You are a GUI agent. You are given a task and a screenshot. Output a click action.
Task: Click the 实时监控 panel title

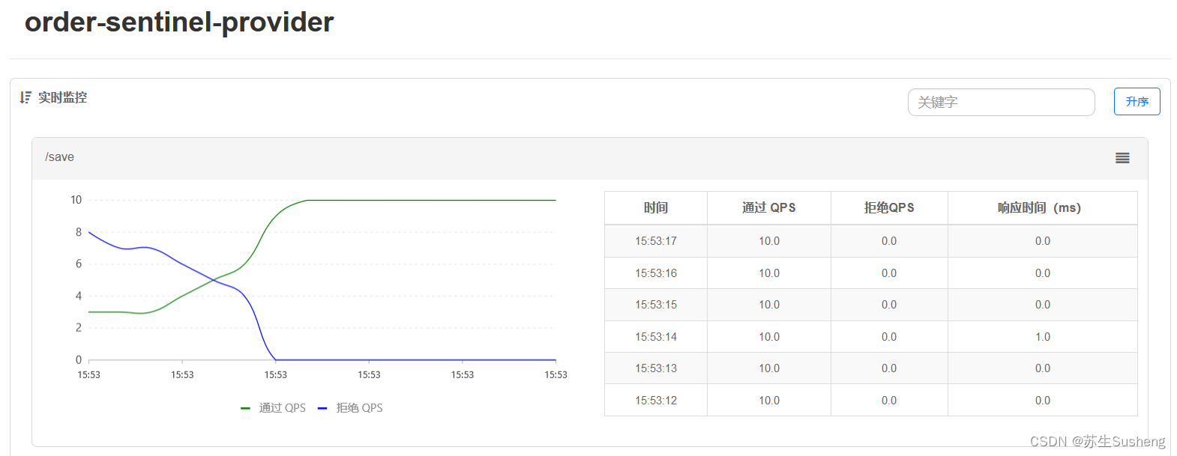pyautogui.click(x=63, y=97)
